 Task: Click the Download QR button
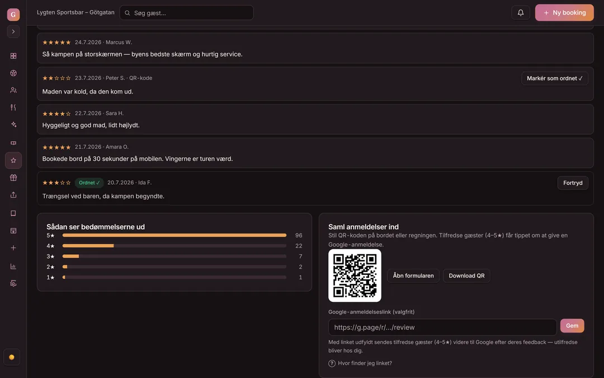coord(466,276)
